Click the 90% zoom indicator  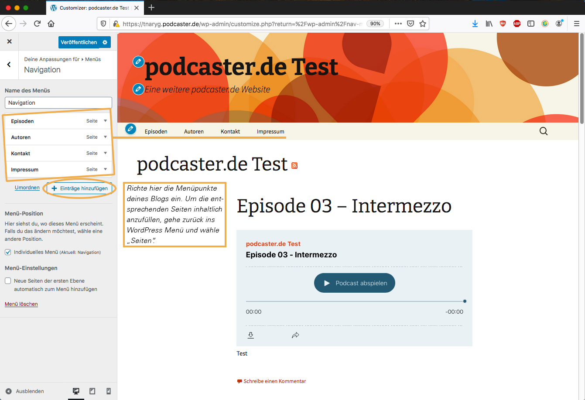[375, 24]
